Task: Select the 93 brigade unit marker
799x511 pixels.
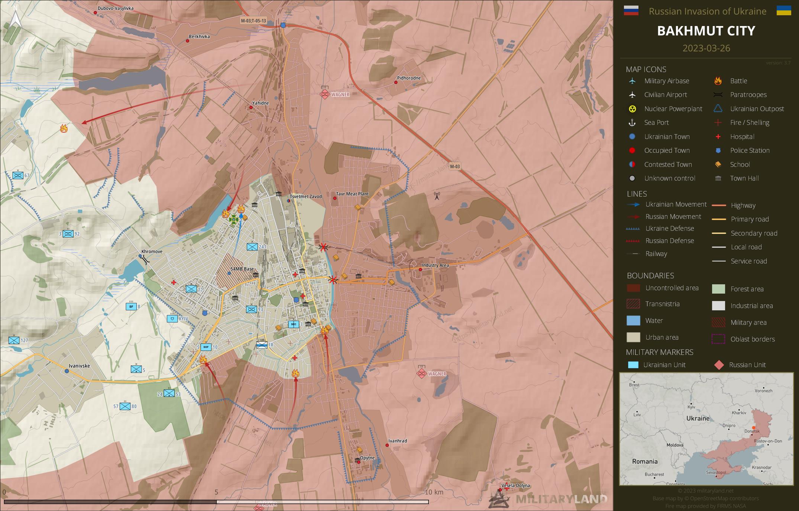Action: click(x=252, y=309)
